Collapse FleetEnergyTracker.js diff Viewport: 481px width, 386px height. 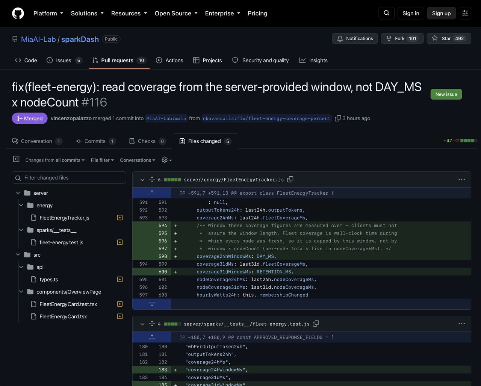[x=142, y=180]
